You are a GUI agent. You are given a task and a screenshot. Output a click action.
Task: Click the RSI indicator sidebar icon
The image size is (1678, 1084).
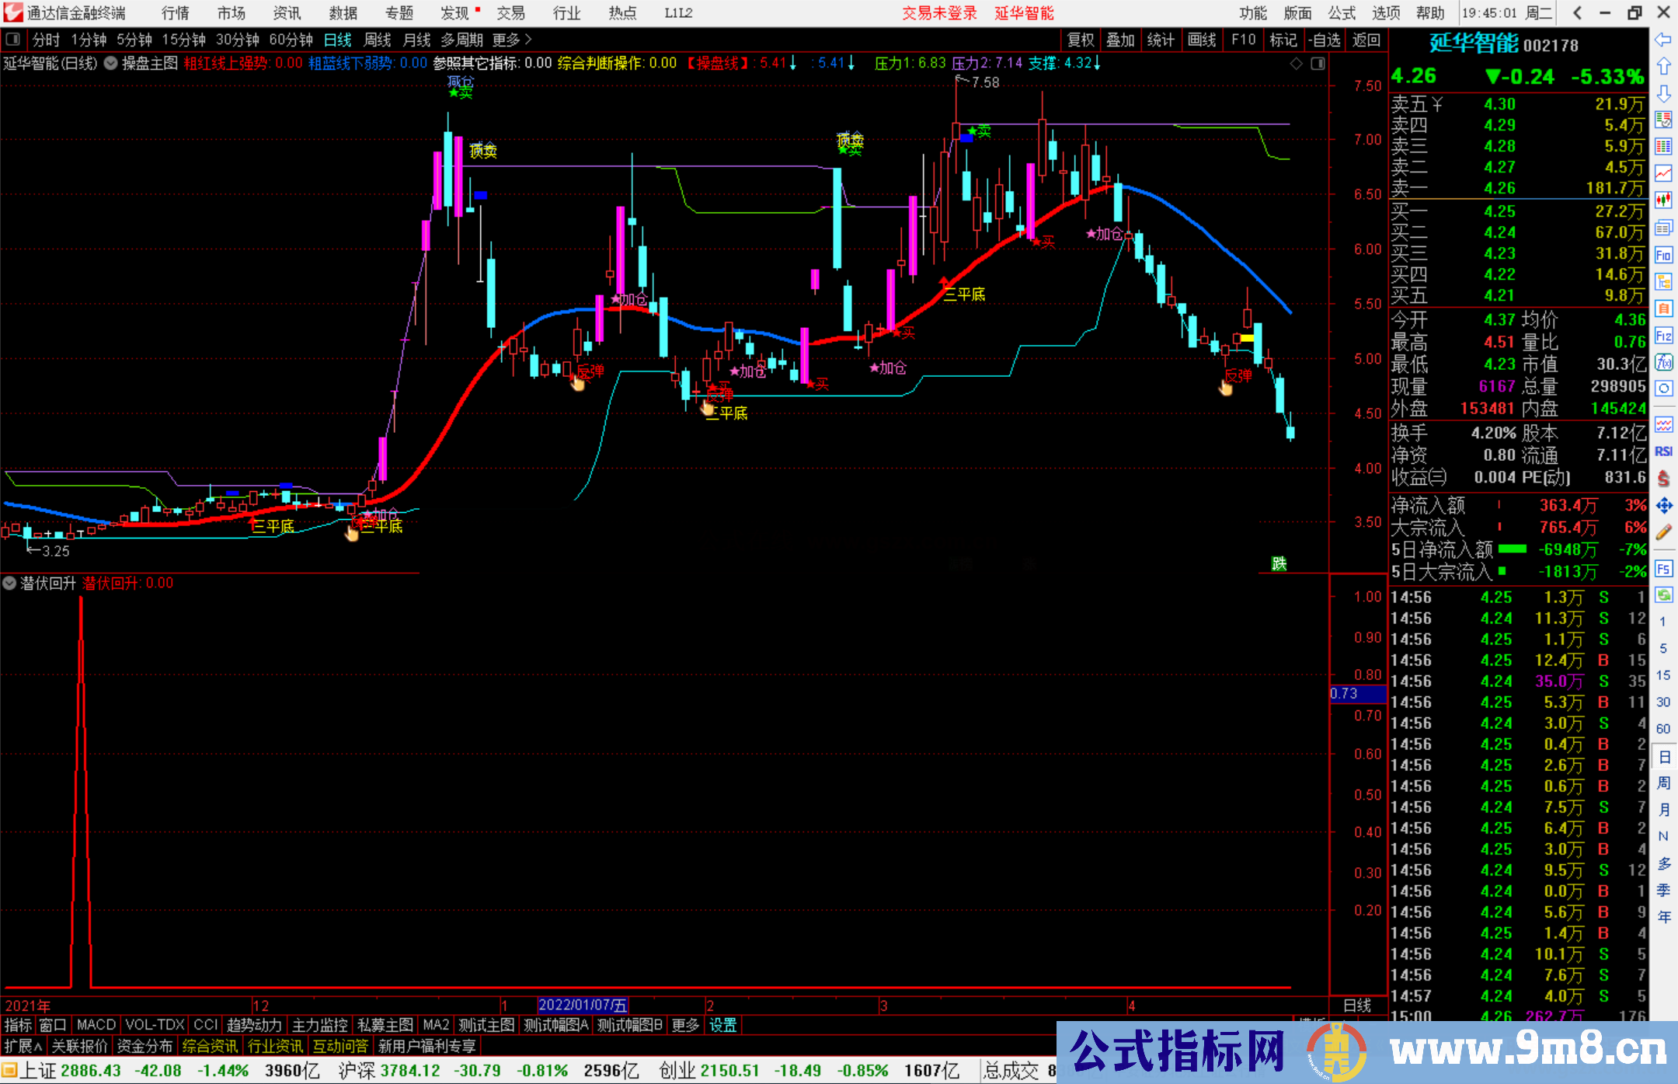coord(1663,451)
